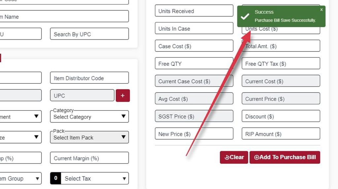Select the RIP Amount ($) input
338x189 pixels.
281,134
